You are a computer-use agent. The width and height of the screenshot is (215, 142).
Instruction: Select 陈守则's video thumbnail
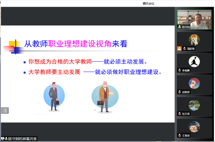click(194, 20)
